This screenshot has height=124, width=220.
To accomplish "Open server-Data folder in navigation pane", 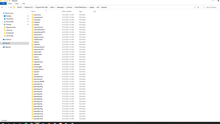I will pos(10,36).
